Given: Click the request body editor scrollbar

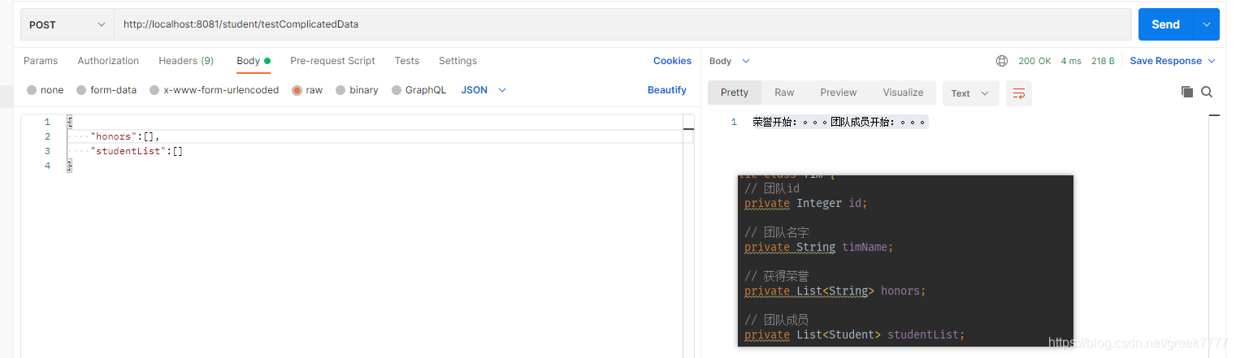Looking at the screenshot, I should [688, 235].
